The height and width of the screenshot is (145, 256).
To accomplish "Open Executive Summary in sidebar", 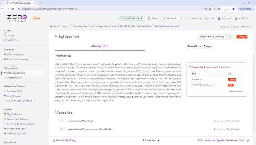I will click(x=17, y=59).
